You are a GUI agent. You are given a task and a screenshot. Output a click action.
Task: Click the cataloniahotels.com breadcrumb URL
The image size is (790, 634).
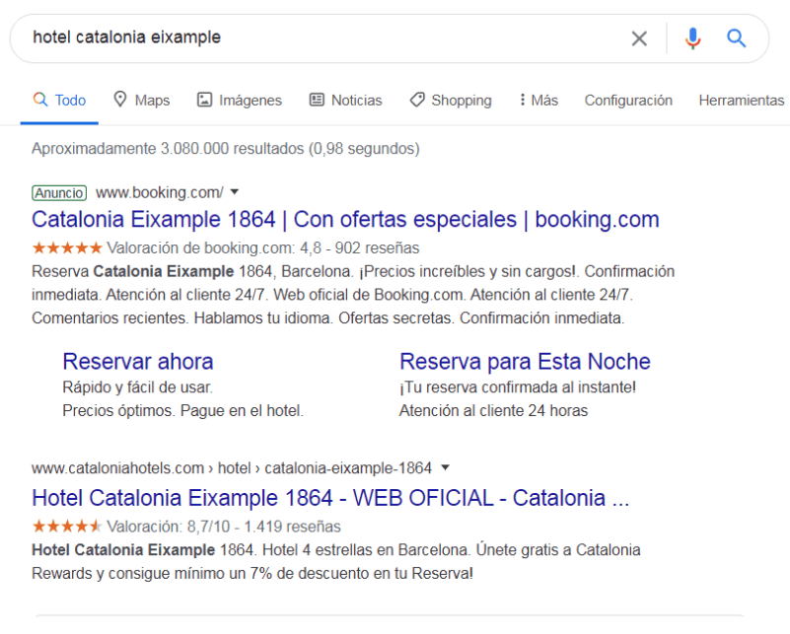232,467
